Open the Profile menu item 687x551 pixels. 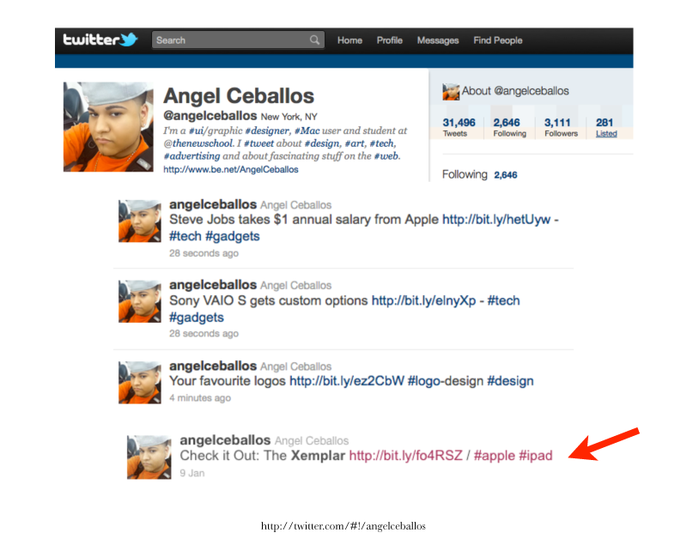click(x=390, y=40)
